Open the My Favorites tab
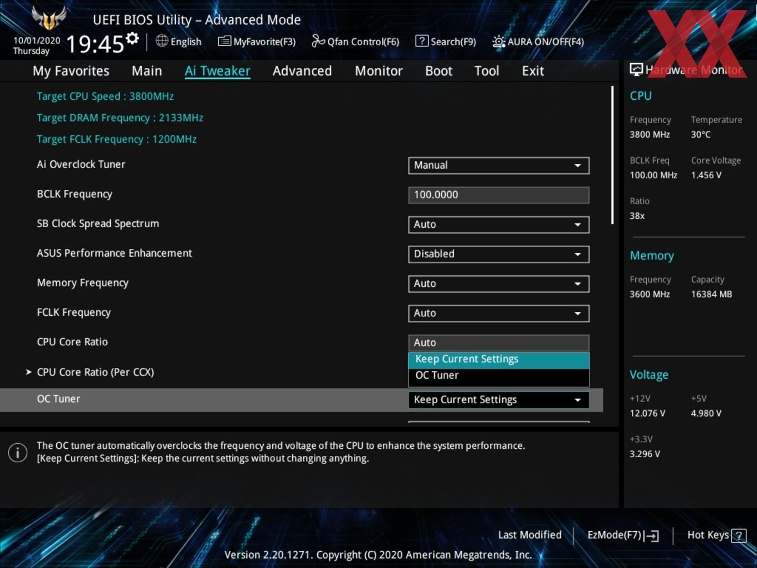 click(71, 71)
